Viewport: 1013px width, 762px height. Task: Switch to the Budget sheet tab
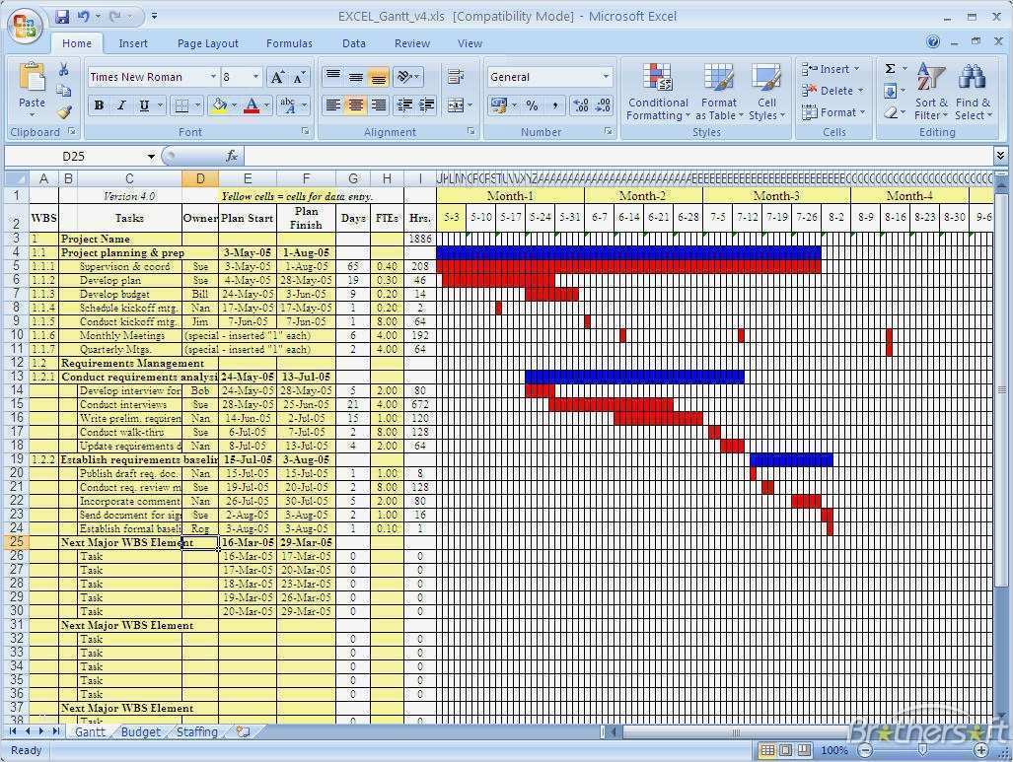click(x=140, y=731)
